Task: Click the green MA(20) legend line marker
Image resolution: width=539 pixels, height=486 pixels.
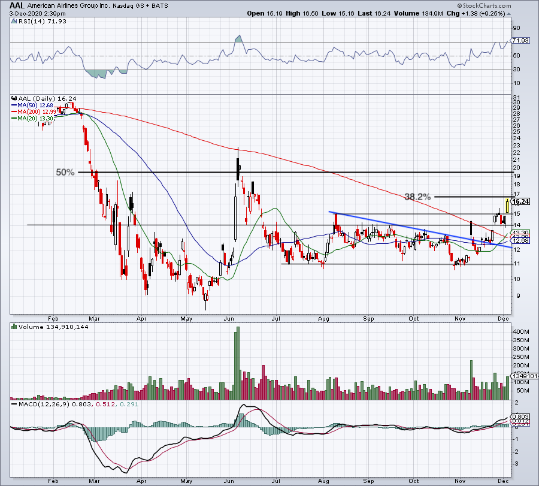Action: click(14, 118)
